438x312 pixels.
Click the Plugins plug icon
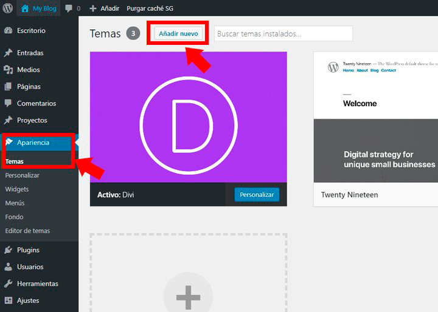(x=9, y=250)
